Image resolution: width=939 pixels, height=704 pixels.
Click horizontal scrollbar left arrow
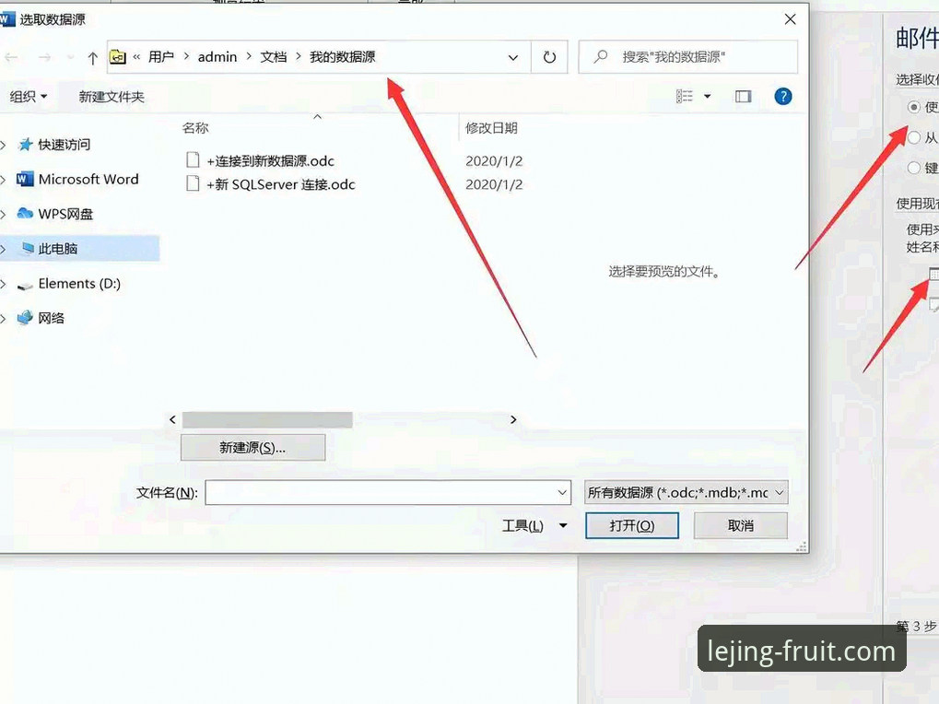pyautogui.click(x=173, y=419)
